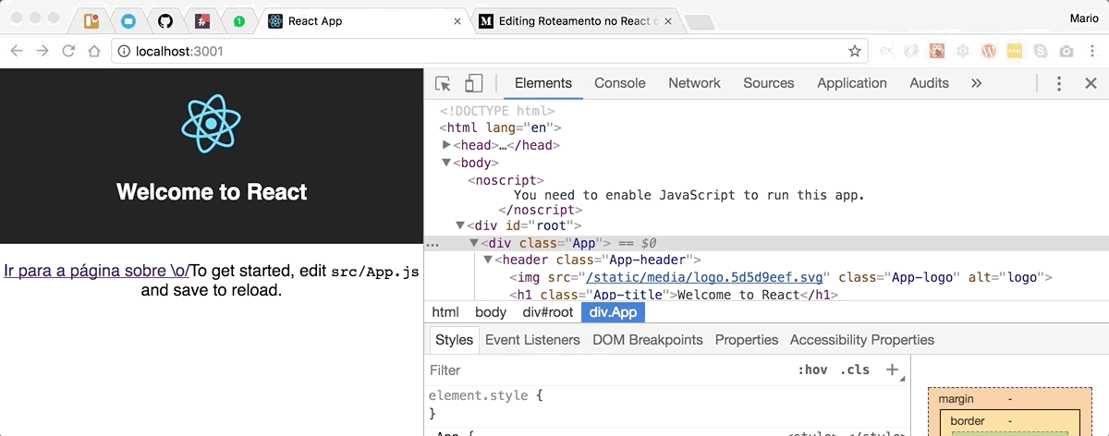Collapse the div id="root" node
The width and height of the screenshot is (1109, 436).
coord(460,225)
